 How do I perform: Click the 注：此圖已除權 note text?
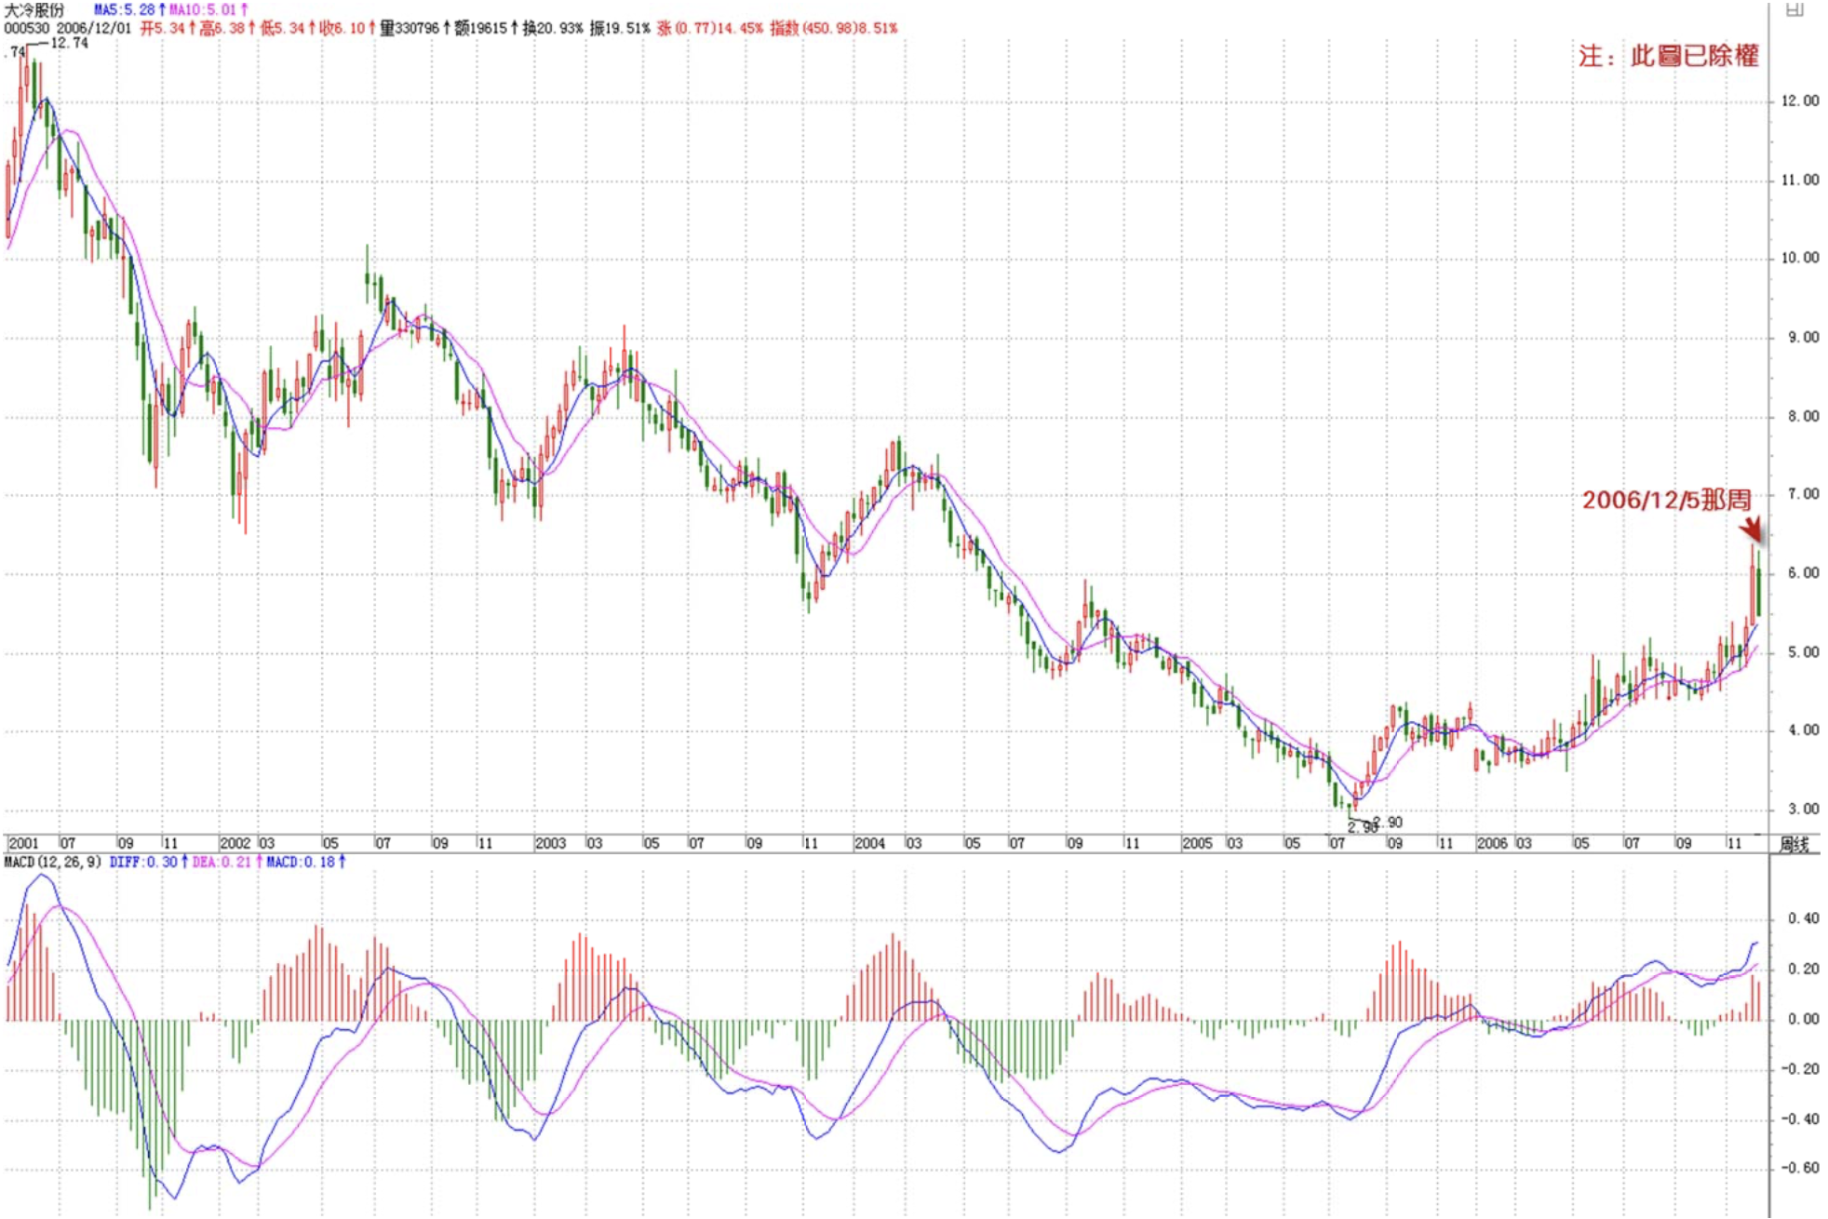coord(1668,56)
